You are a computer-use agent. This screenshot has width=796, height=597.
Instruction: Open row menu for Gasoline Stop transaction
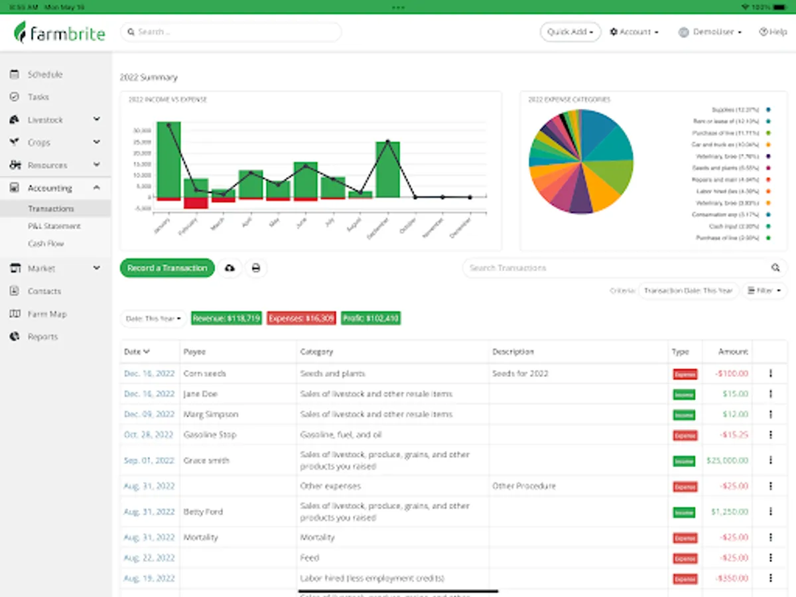pyautogui.click(x=771, y=435)
